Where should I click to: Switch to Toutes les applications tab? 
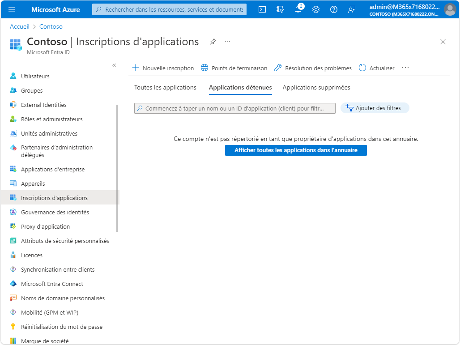(165, 87)
